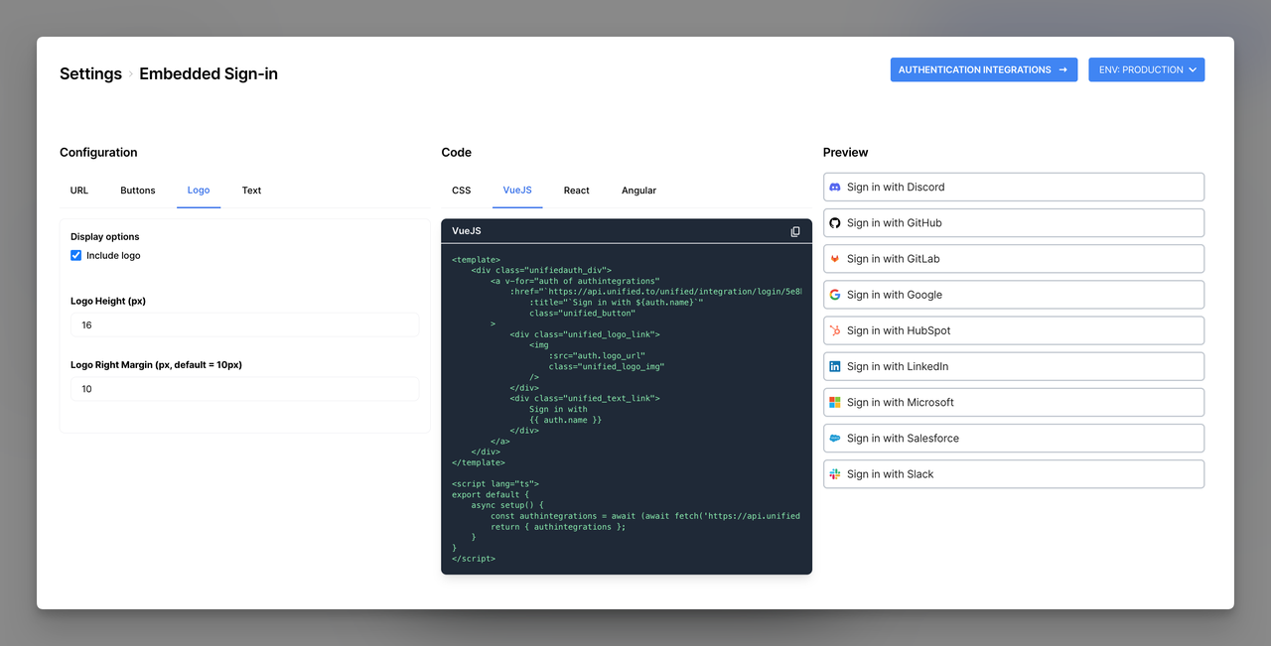
Task: Click Sign in with GitLab button text
Action: point(894,259)
